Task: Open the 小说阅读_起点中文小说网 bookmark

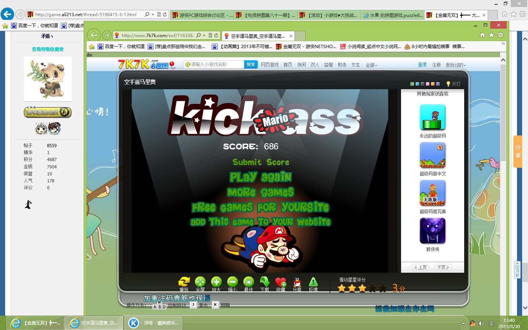Action: click(x=371, y=47)
